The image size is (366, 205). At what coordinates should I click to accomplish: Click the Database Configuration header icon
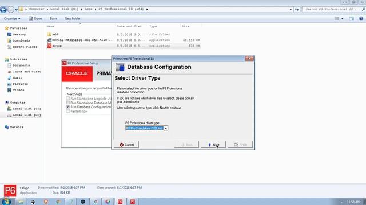click(120, 67)
